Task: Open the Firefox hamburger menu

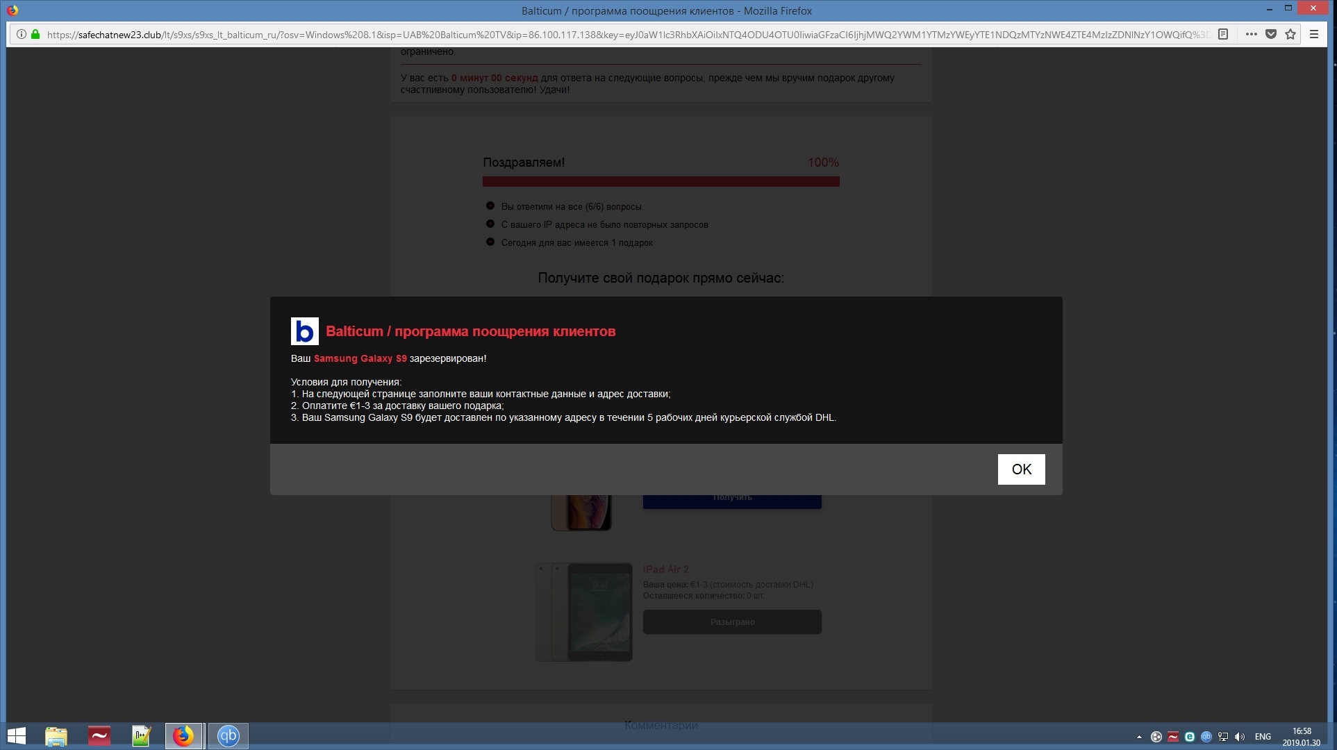Action: (1313, 34)
